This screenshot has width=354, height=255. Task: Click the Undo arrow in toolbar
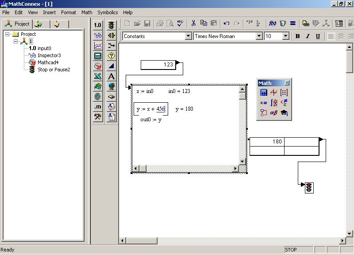[227, 23]
